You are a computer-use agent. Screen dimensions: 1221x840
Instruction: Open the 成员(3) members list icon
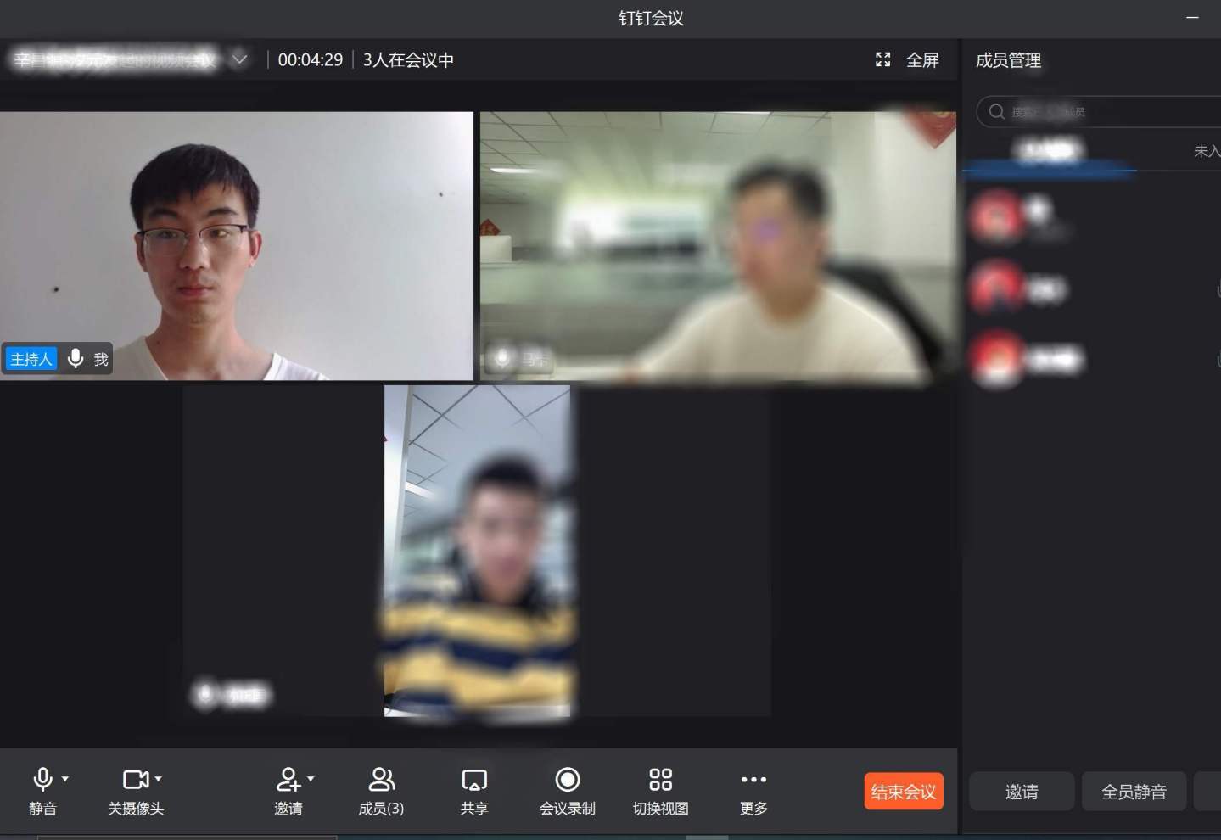pos(381,780)
